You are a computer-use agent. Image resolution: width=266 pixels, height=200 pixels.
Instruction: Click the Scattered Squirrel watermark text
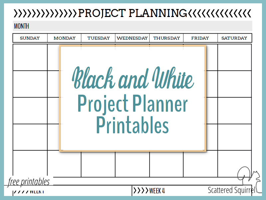point(231,190)
